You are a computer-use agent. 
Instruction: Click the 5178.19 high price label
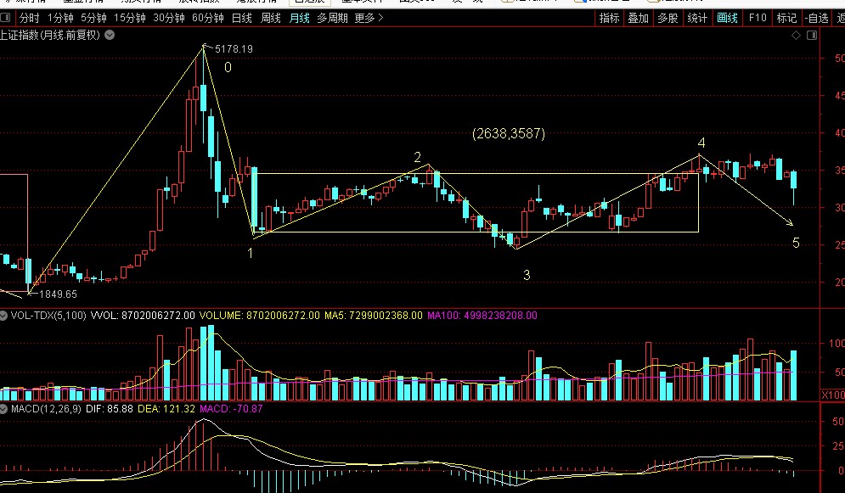tap(234, 49)
